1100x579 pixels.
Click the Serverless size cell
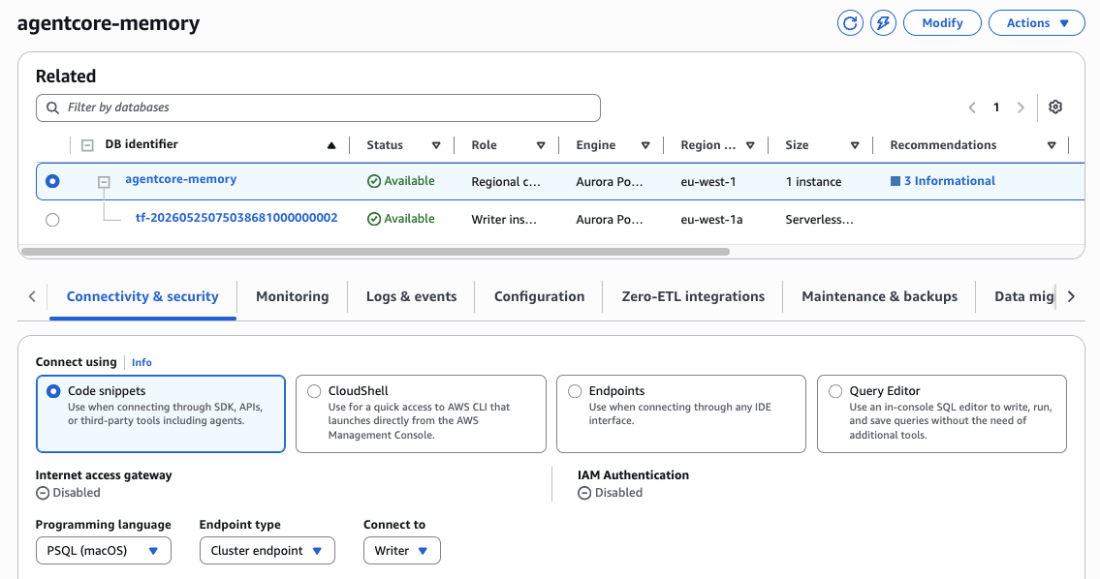[x=819, y=220]
